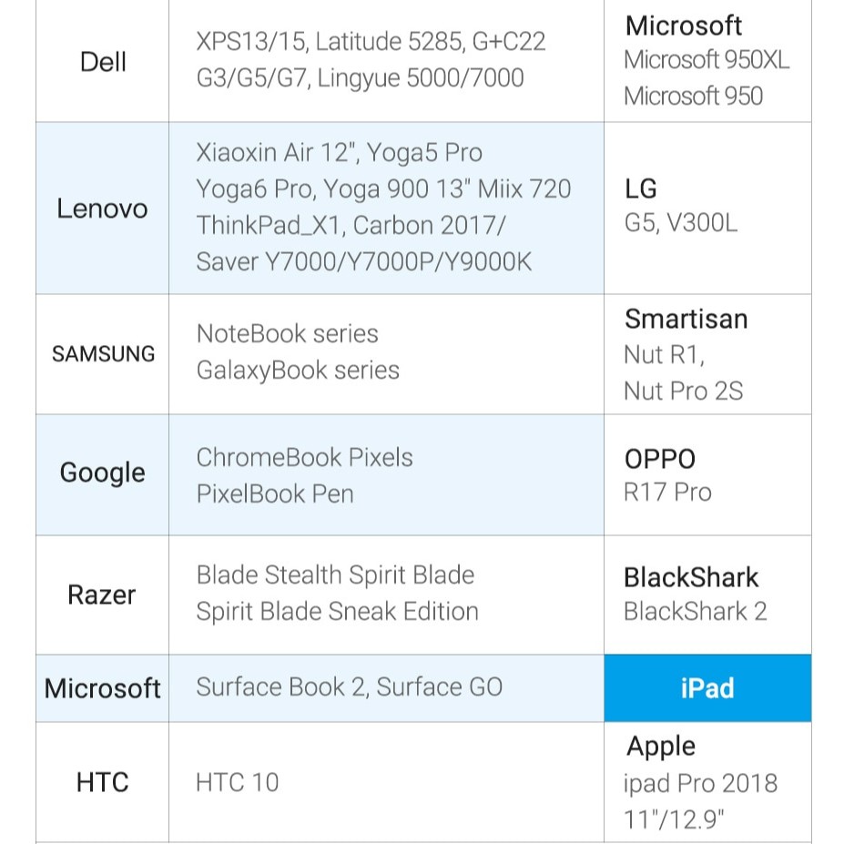The width and height of the screenshot is (844, 844).
Task: Click the ChromeBook Pixels entry
Action: point(304,457)
